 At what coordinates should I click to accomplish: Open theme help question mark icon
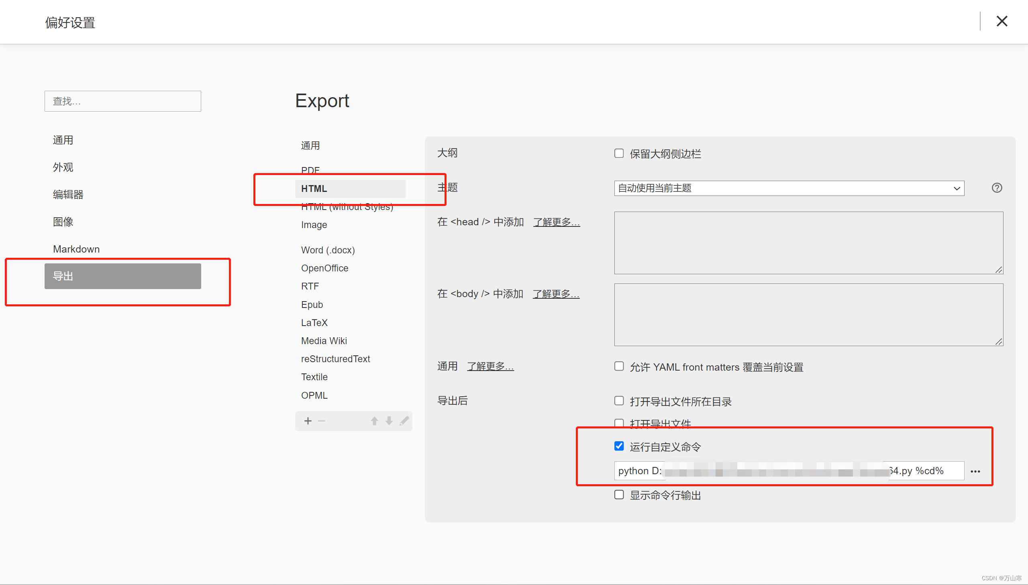point(997,188)
